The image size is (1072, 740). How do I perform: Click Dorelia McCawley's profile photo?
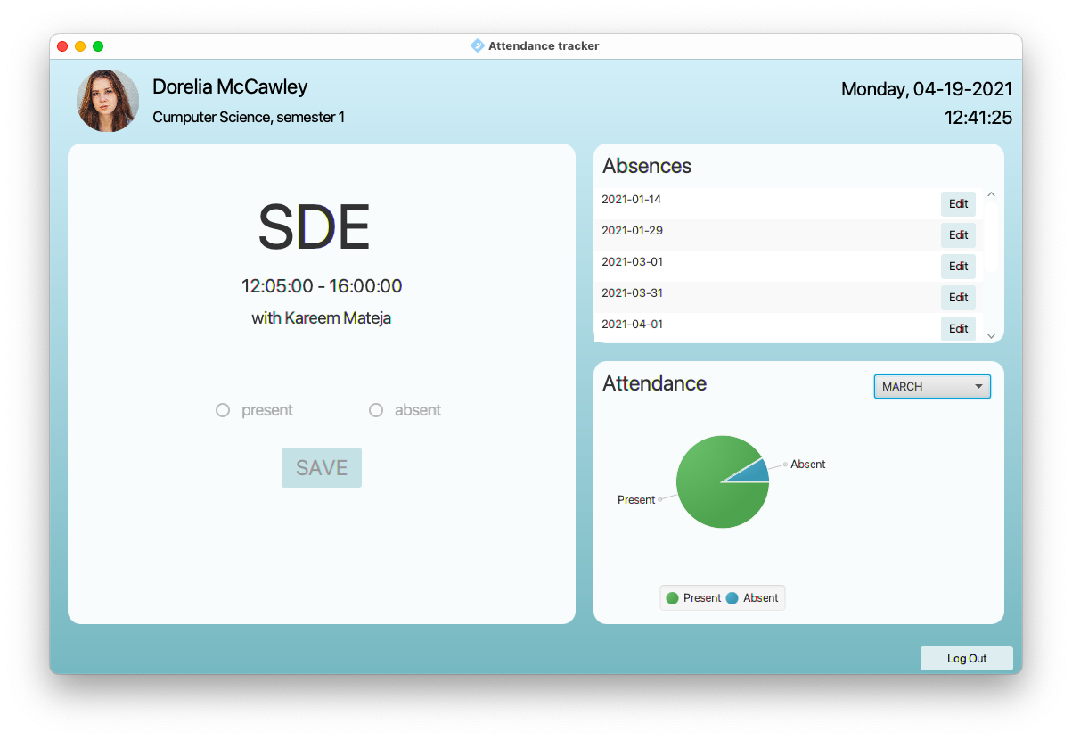tap(108, 101)
